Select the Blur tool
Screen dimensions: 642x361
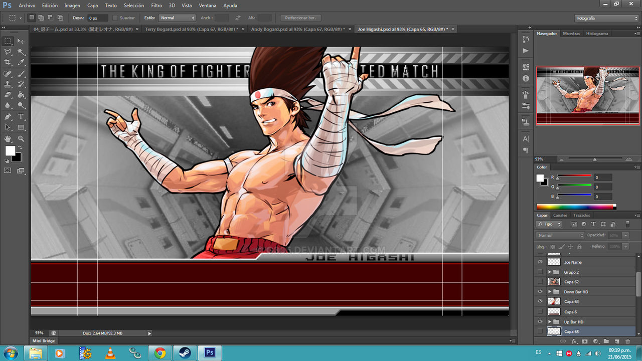tap(8, 105)
